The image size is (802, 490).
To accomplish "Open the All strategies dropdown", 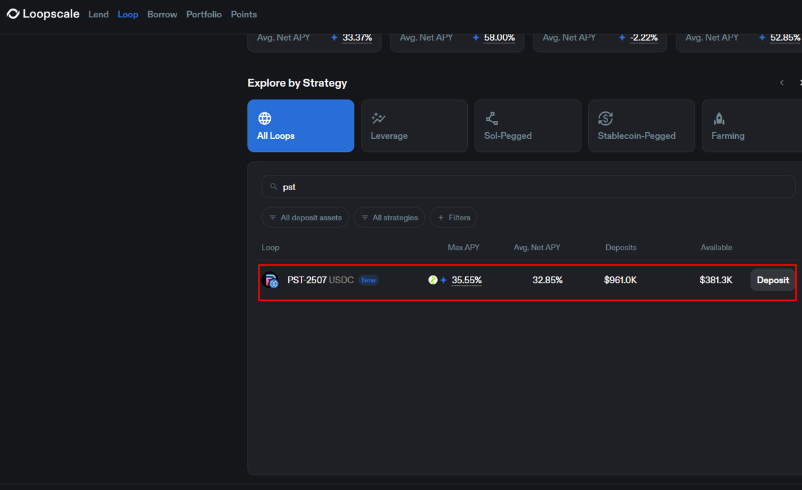I will pos(389,218).
